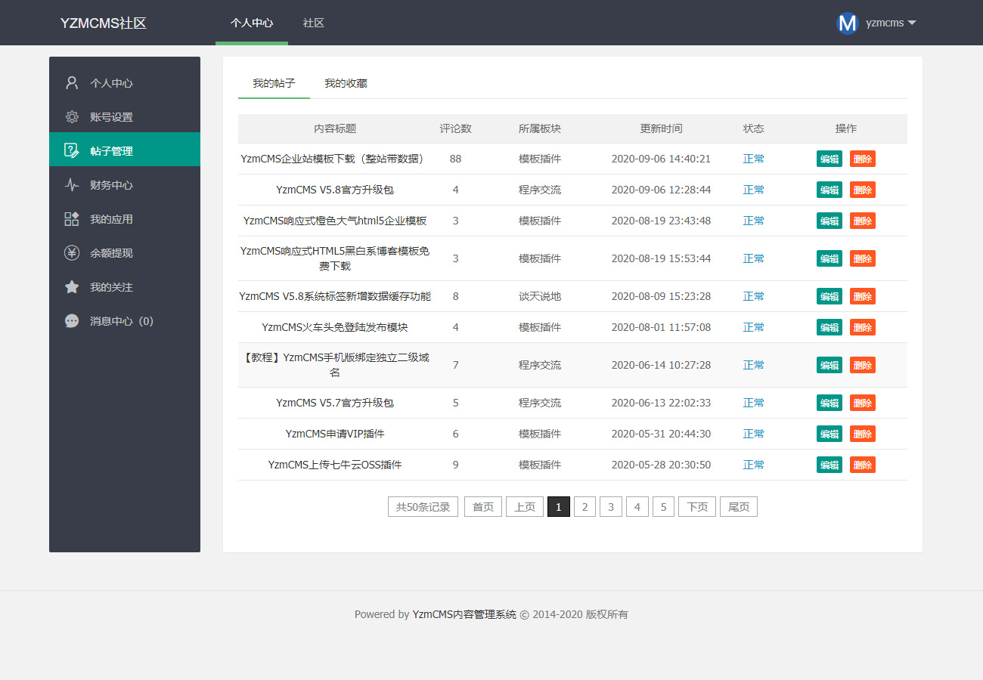
Task: Click the pulse icon beside 财务中心
Action: tap(72, 185)
